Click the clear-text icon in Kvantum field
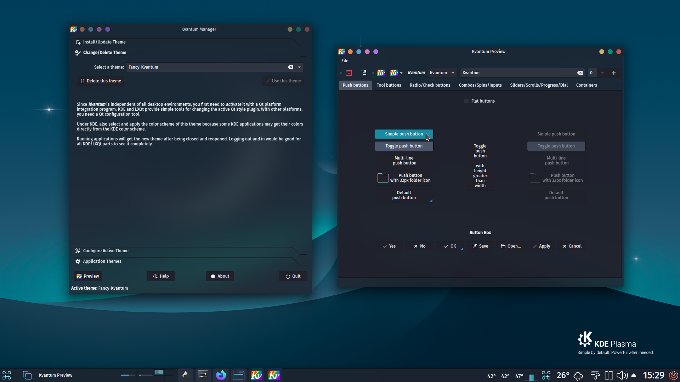 (x=580, y=73)
